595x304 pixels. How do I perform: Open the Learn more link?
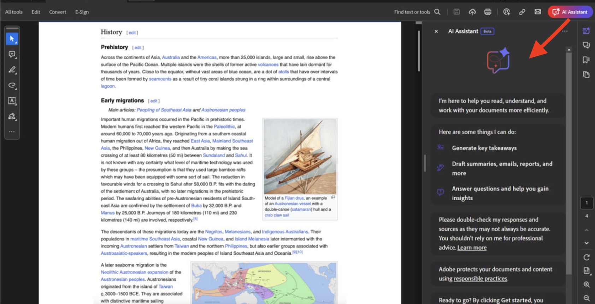tap(472, 248)
